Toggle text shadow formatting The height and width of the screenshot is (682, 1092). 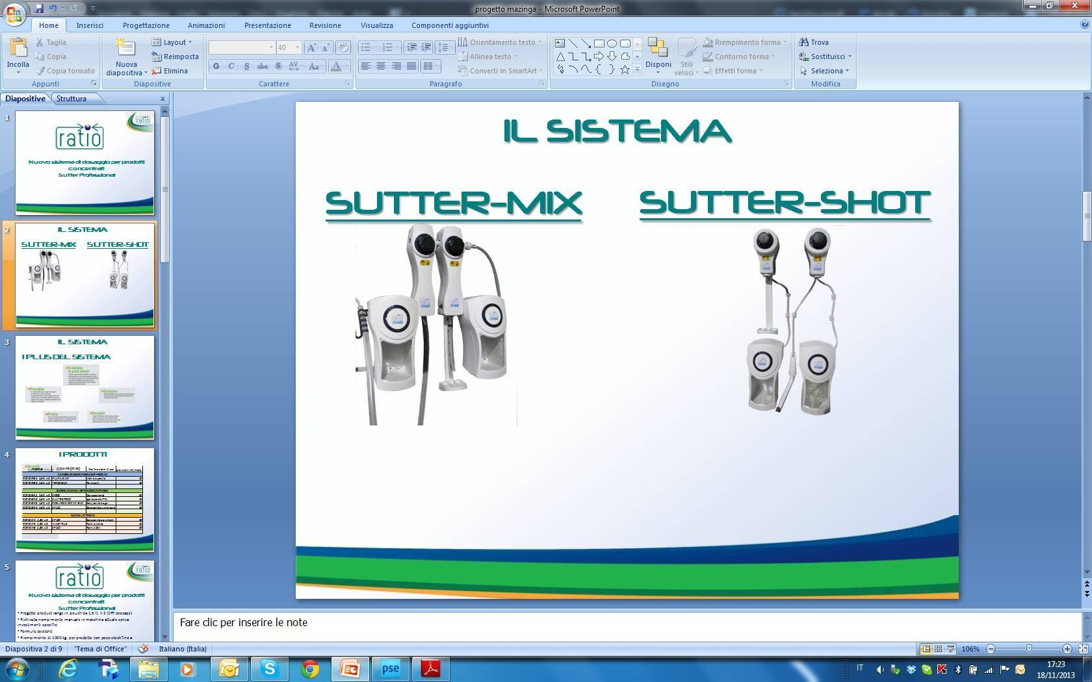278,66
